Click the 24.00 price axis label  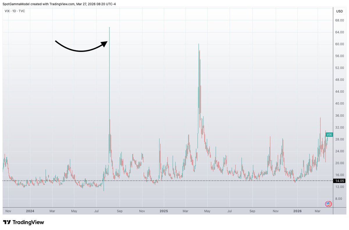(340, 151)
